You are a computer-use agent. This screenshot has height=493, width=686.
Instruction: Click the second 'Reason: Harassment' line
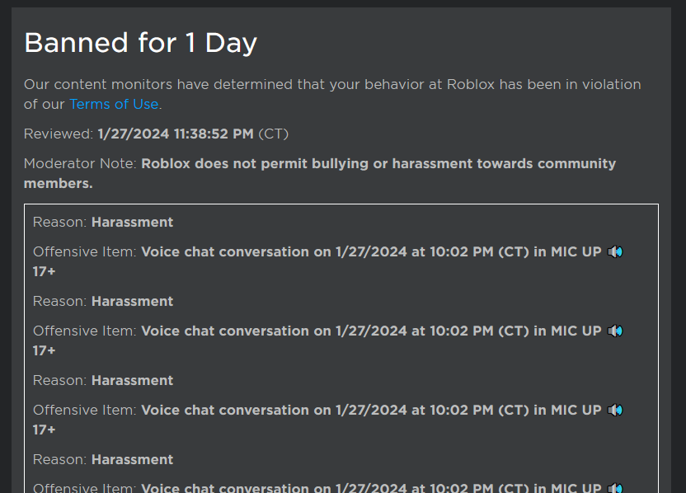[103, 302]
